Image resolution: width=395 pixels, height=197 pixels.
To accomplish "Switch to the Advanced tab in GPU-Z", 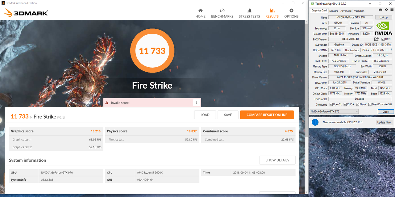I will tap(346, 11).
